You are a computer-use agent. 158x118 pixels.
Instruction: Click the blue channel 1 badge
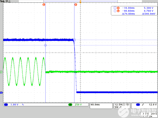[x=6, y=105]
